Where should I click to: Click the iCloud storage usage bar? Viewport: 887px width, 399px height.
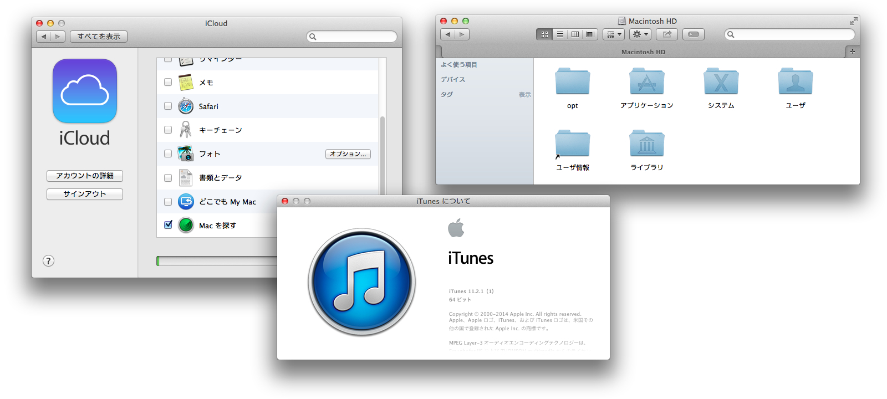[x=217, y=261]
